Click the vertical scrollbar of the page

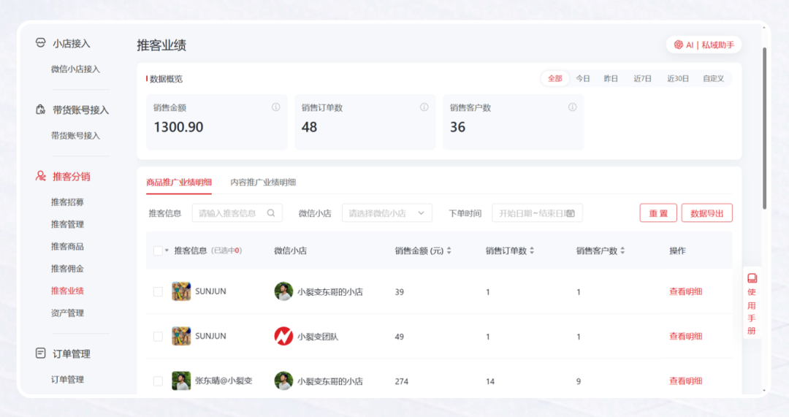pos(764,129)
